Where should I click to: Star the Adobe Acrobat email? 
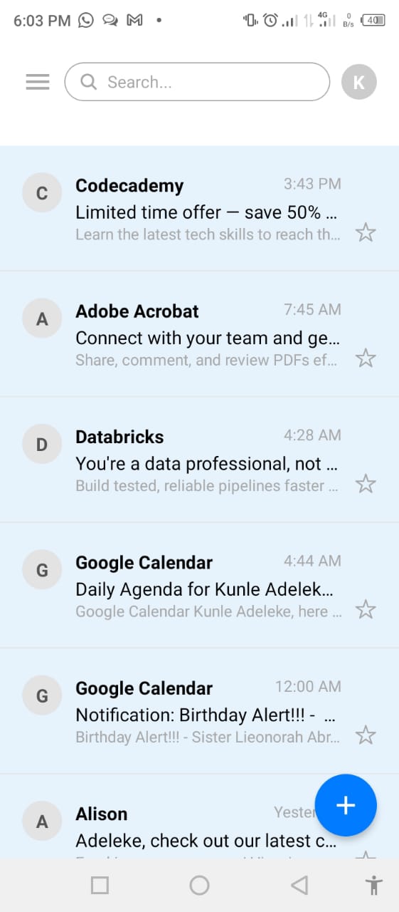pos(366,358)
